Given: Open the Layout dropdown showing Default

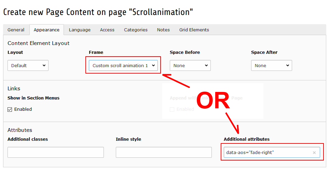Looking at the screenshot, I should tap(28, 65).
